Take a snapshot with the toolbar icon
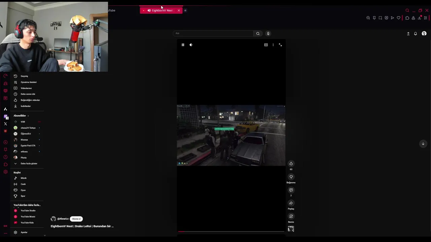Viewport: 431px width, 242px height. coord(380,18)
